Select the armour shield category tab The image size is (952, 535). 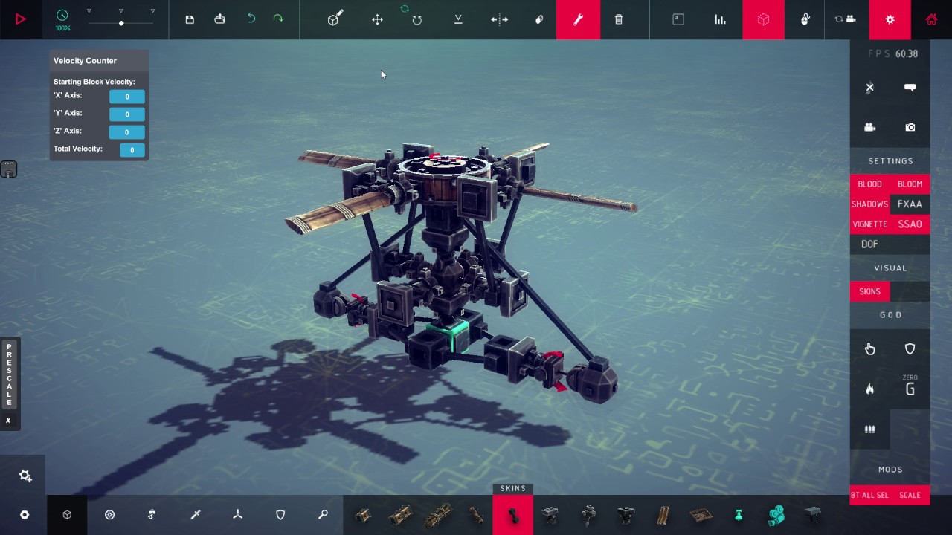[x=280, y=515]
